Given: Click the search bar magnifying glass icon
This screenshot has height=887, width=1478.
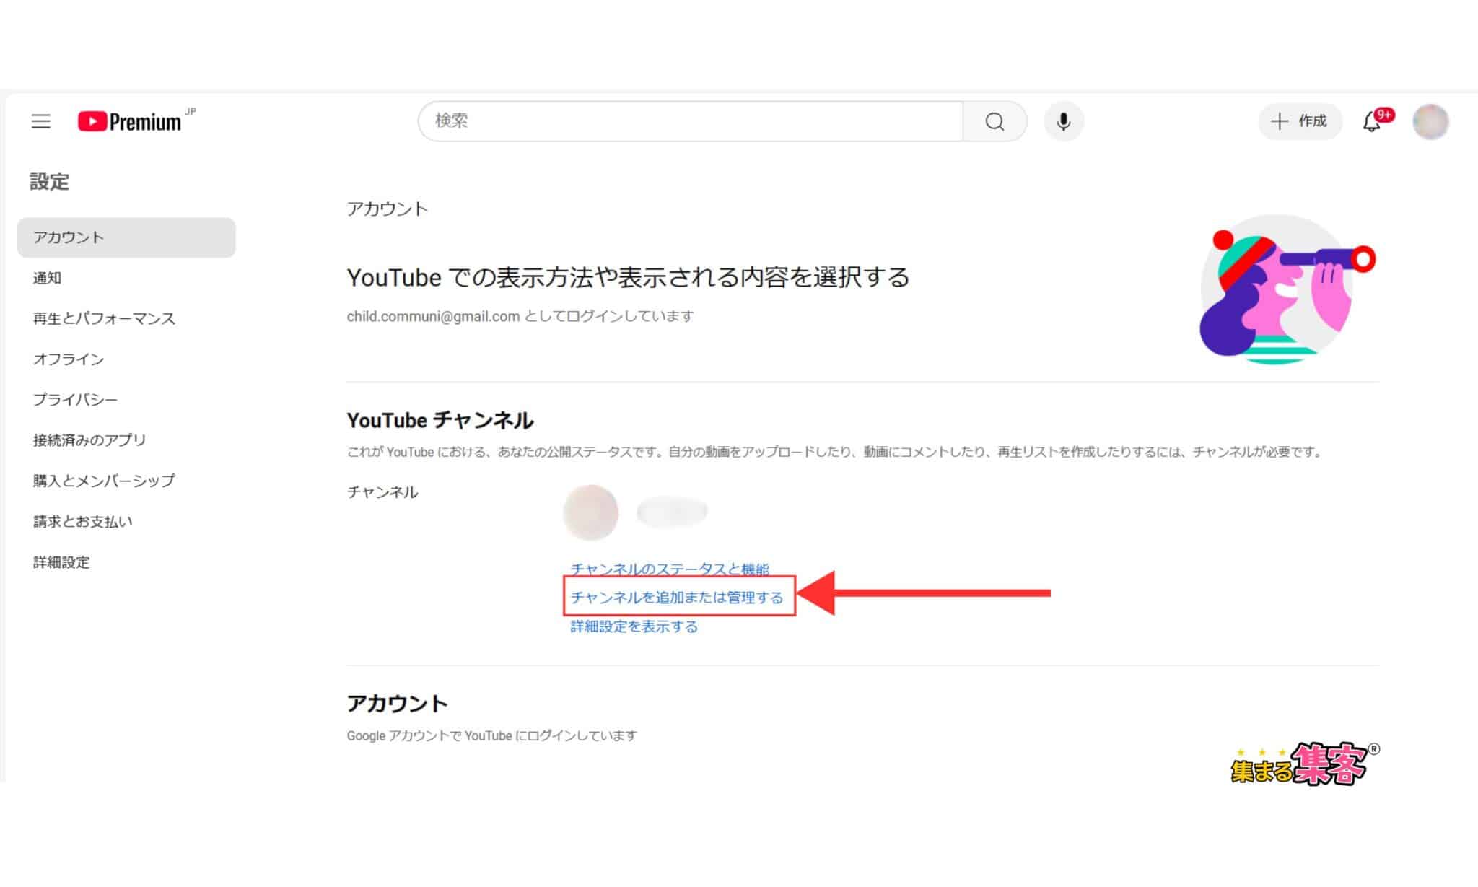Looking at the screenshot, I should (994, 121).
